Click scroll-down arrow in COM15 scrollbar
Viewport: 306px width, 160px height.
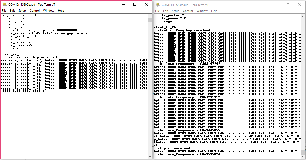coord(150,156)
